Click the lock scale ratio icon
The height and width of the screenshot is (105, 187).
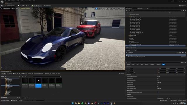[134, 73]
